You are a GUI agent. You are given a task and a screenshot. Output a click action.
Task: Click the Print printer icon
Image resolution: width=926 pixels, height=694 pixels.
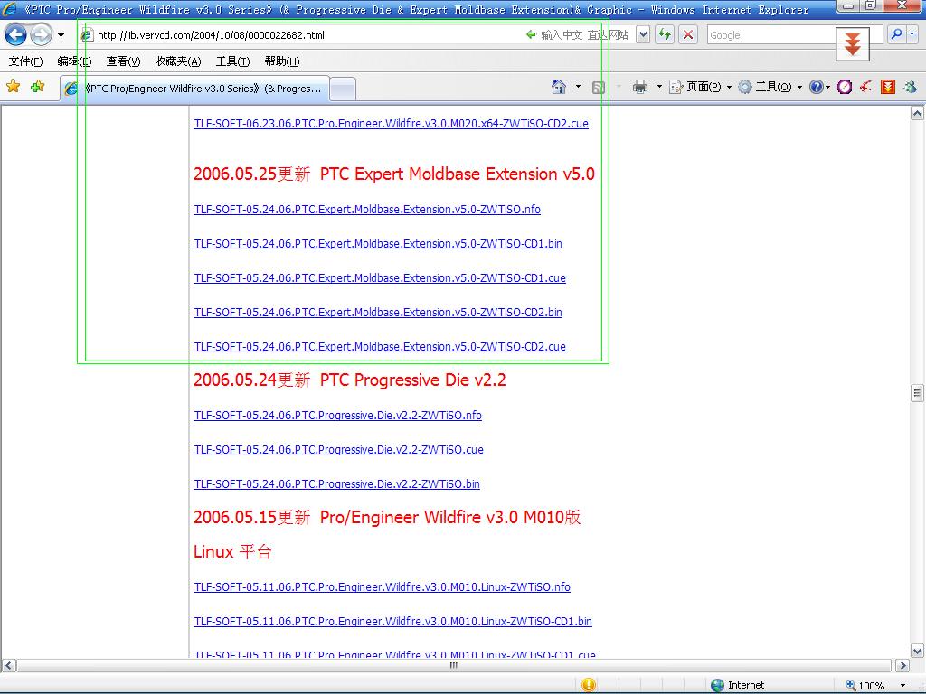tap(640, 88)
